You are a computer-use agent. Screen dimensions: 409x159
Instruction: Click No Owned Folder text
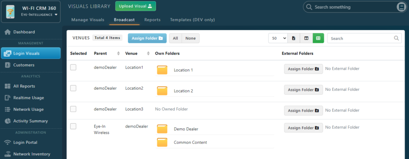pos(171,109)
